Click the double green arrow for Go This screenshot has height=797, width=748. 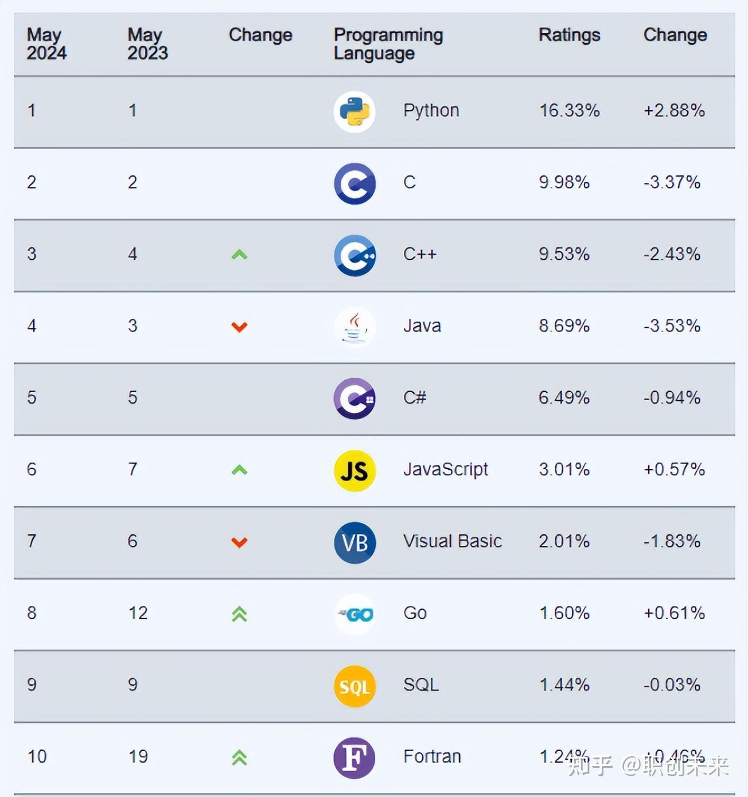click(239, 614)
